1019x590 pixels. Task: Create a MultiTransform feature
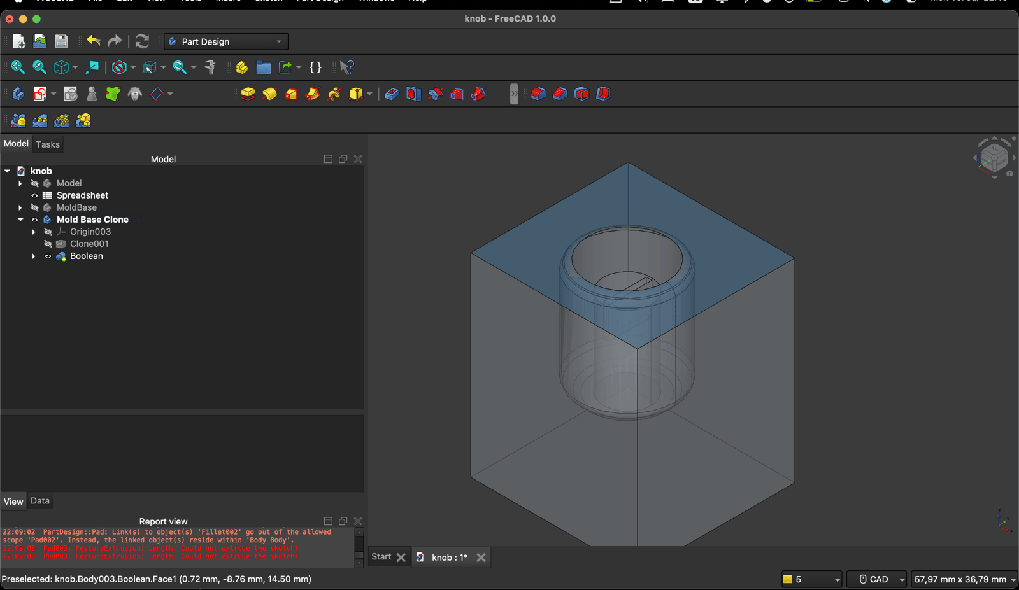[x=83, y=120]
